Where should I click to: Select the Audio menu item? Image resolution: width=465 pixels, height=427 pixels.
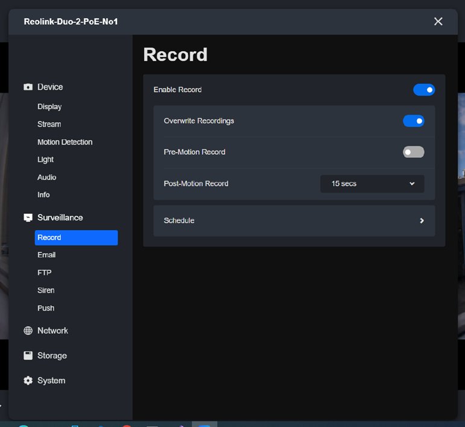[47, 177]
